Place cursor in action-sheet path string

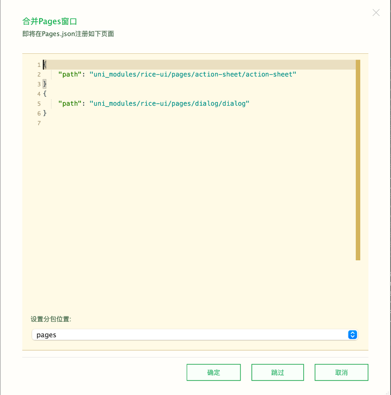click(193, 75)
